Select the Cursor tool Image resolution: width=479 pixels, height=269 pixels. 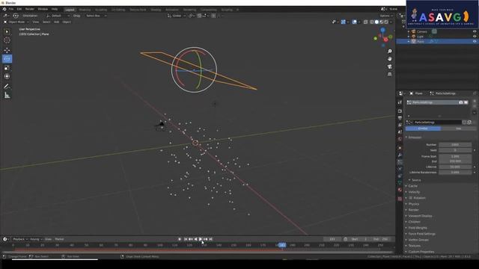(7, 40)
